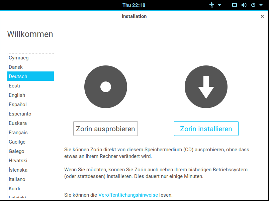This screenshot has width=269, height=201.
Task: Select English in the language list
Action: 17,95
